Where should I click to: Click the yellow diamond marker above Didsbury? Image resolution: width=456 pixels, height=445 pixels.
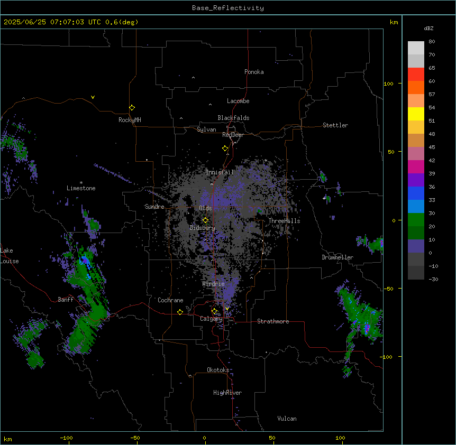(205, 220)
